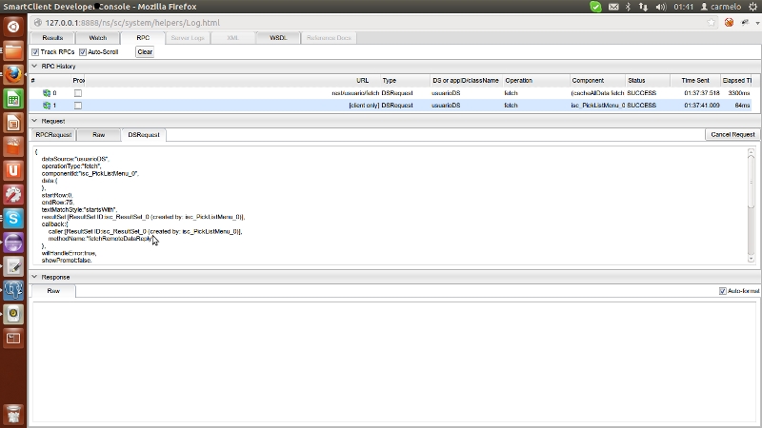Screen dimensions: 762x428
Task: Click the RPC icon for history row 1
Action: 47,106
